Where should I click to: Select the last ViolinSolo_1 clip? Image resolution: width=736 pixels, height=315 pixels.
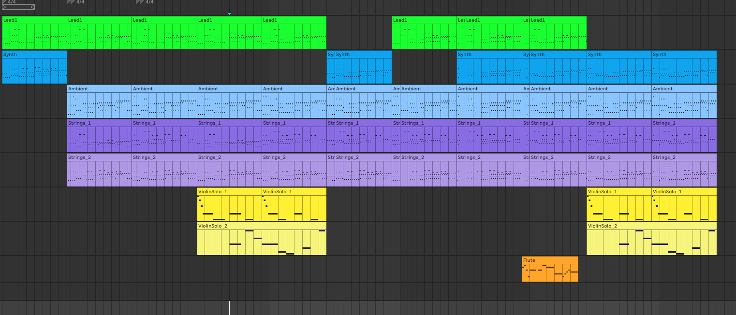tap(684, 204)
